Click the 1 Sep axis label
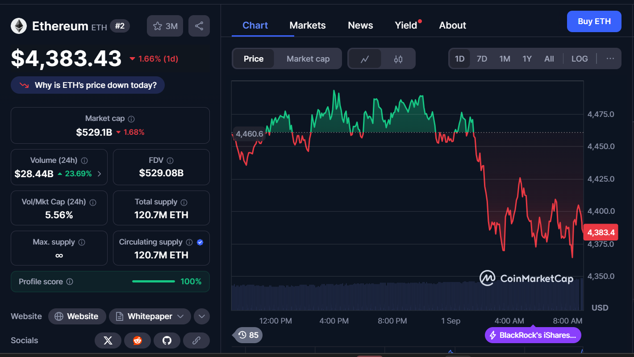The height and width of the screenshot is (357, 634). 450,321
